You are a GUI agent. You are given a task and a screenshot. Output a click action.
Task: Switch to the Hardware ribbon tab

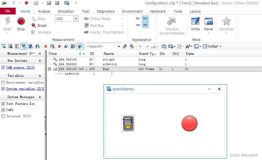[x=158, y=11]
